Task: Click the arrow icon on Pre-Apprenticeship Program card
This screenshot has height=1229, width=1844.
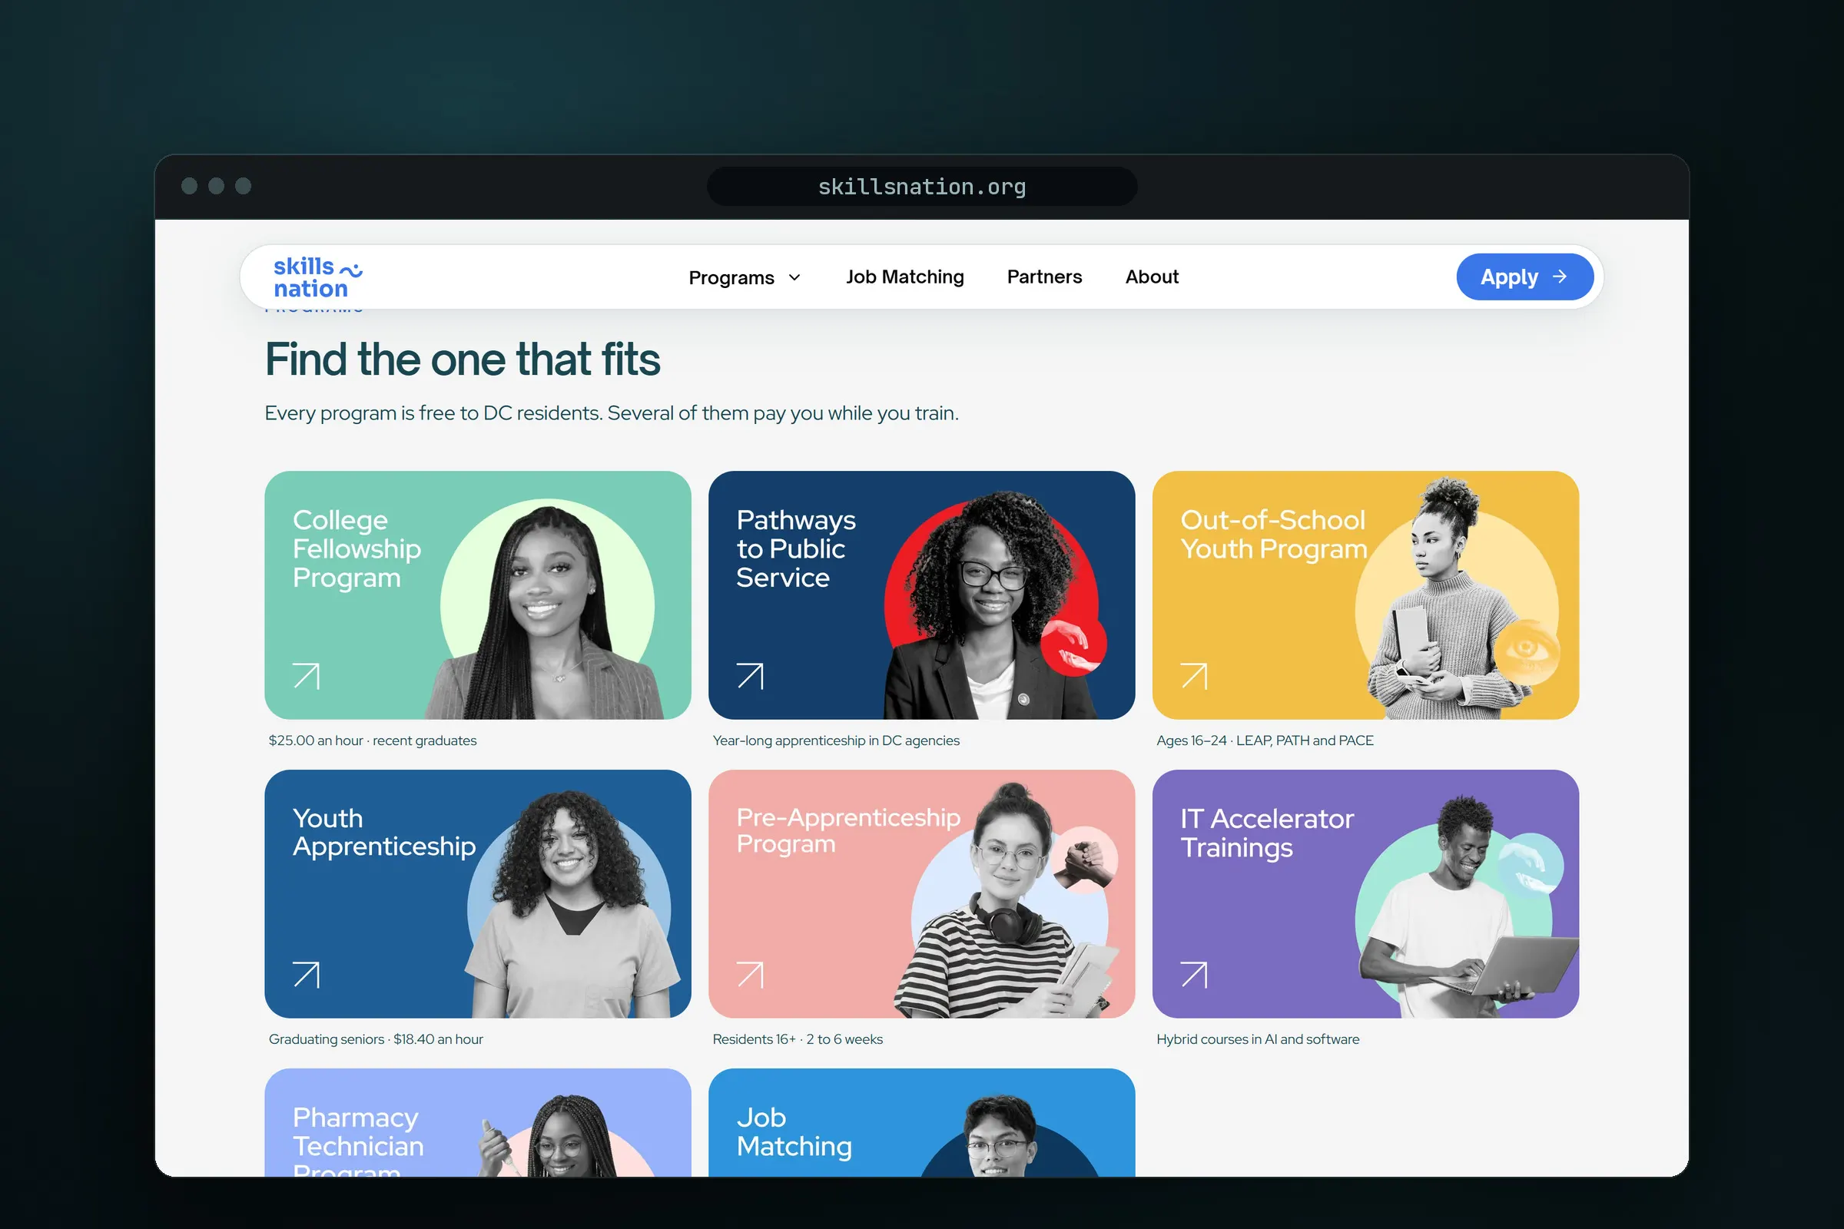Action: (751, 974)
